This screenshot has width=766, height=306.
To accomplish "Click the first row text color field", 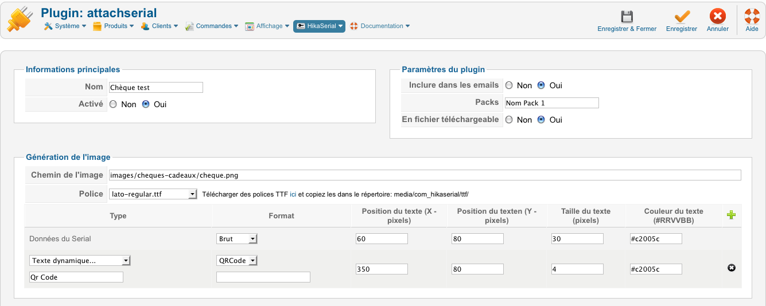I will 656,239.
